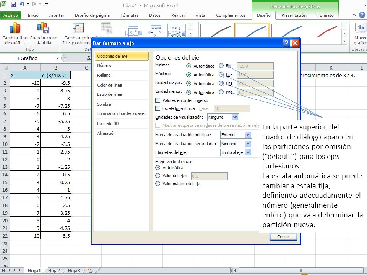Go to first sheet navigation arrow

(x=3, y=270)
